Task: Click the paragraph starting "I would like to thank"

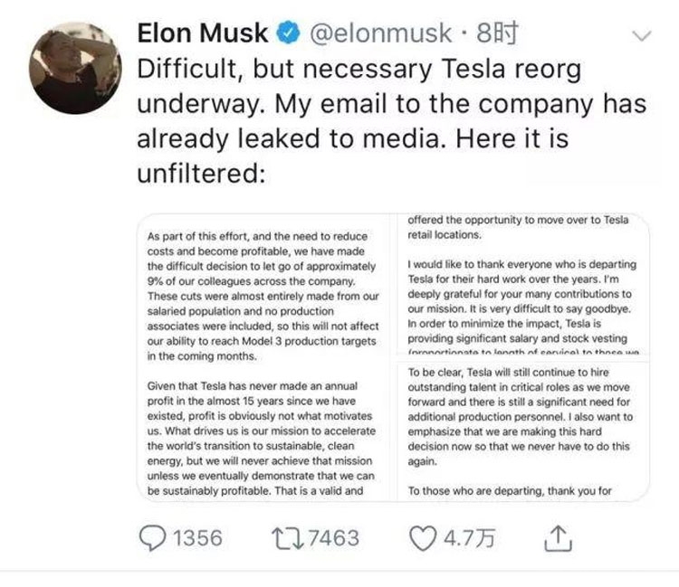Action: (521, 301)
